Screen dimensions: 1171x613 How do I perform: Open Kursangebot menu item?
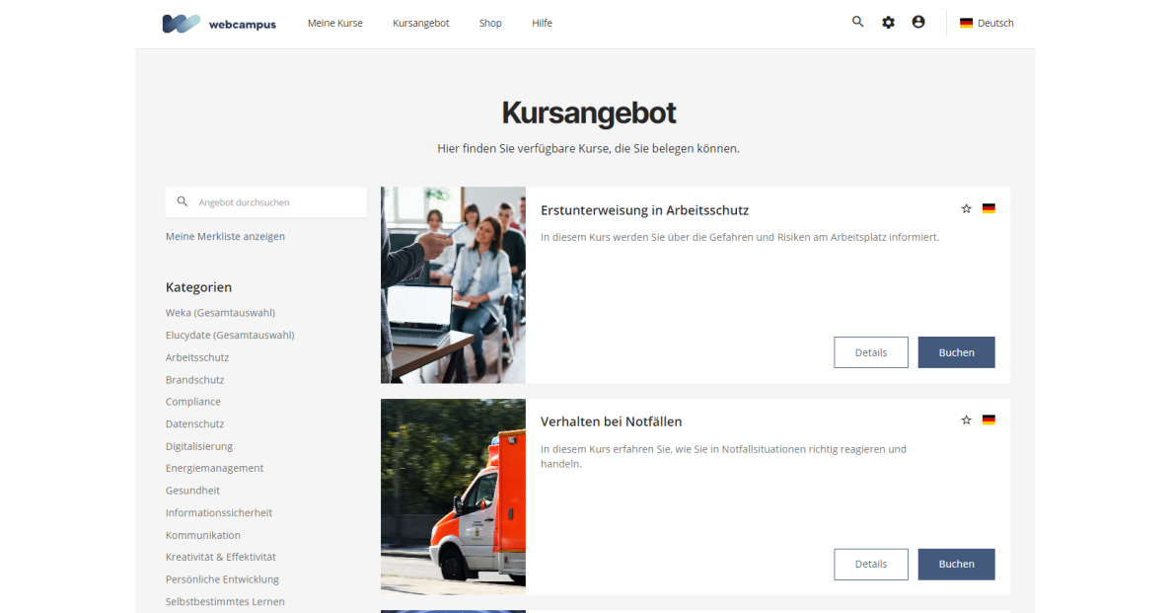coord(421,23)
